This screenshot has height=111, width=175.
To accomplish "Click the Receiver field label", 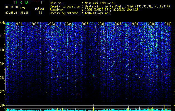I will 56,10.
